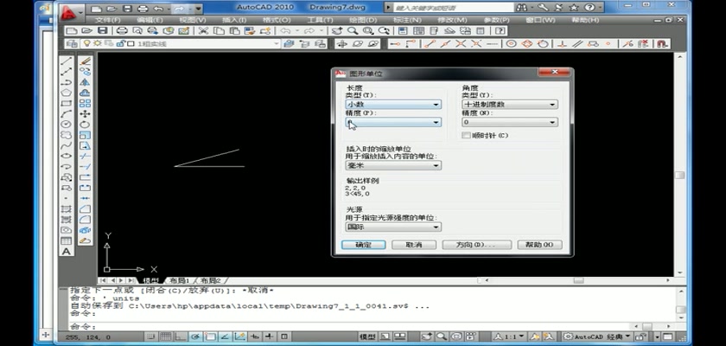Open the 长度 精度 precision dropdown
Viewport: 726px width, 346px height.
coord(393,122)
